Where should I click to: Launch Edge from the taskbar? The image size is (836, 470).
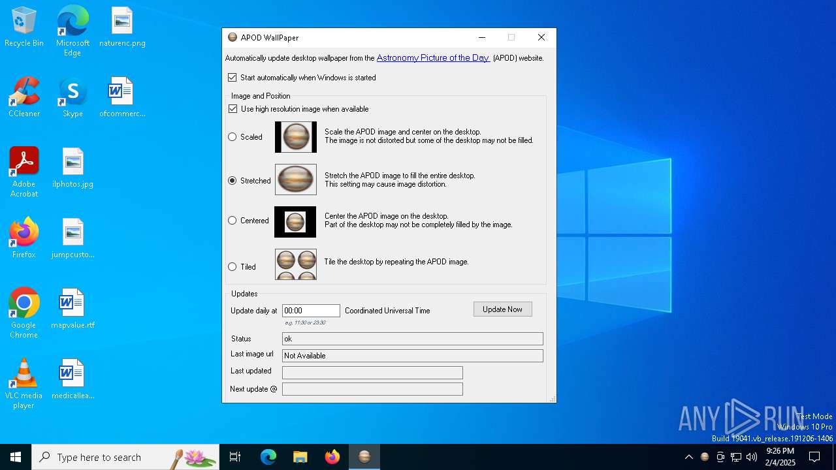[268, 457]
